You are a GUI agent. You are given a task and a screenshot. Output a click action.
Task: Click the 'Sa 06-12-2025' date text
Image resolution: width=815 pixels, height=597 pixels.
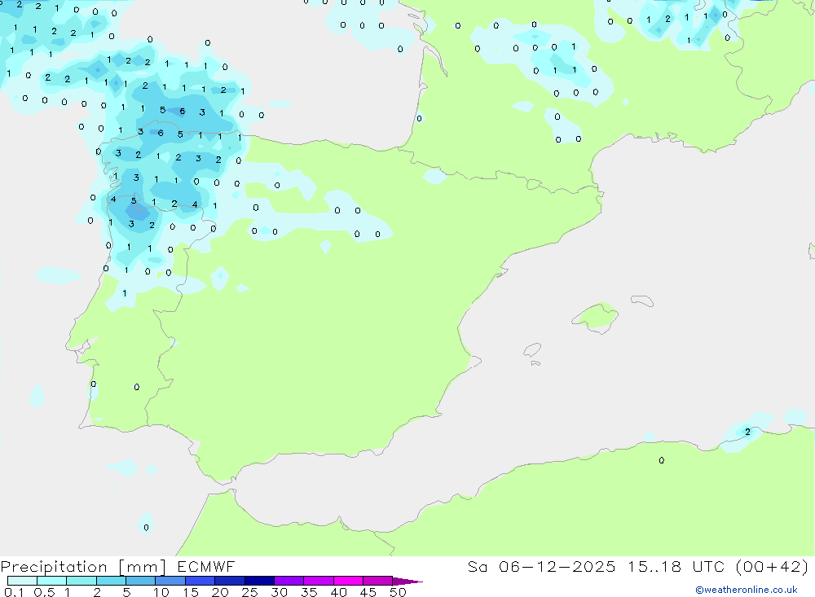pyautogui.click(x=541, y=566)
